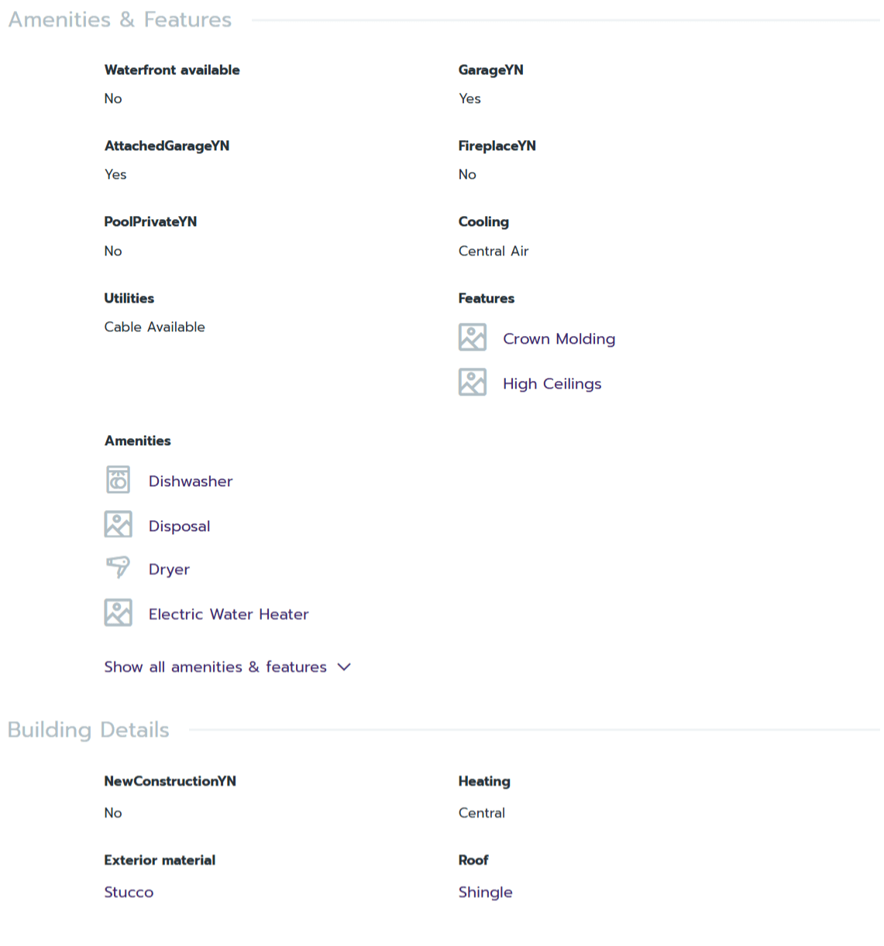Follow the Shingle roof link
Viewport: 884px width, 946px height.
tap(485, 893)
